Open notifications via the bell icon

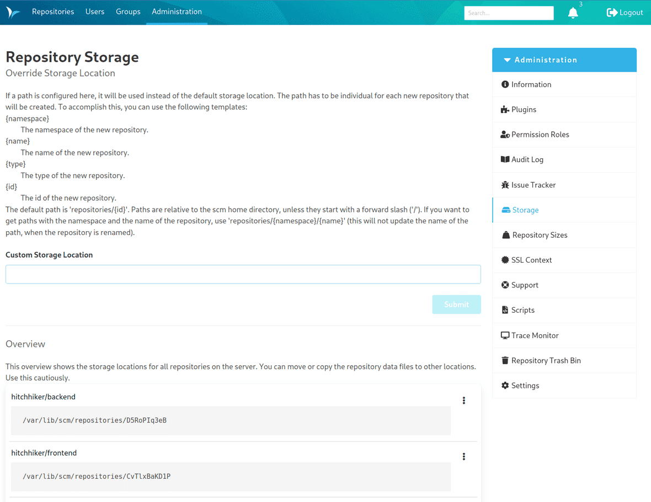(x=573, y=12)
